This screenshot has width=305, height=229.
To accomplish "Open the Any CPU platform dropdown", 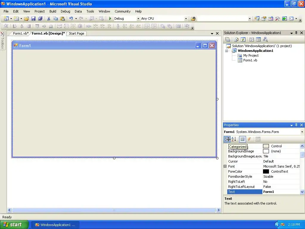I will pos(186,19).
